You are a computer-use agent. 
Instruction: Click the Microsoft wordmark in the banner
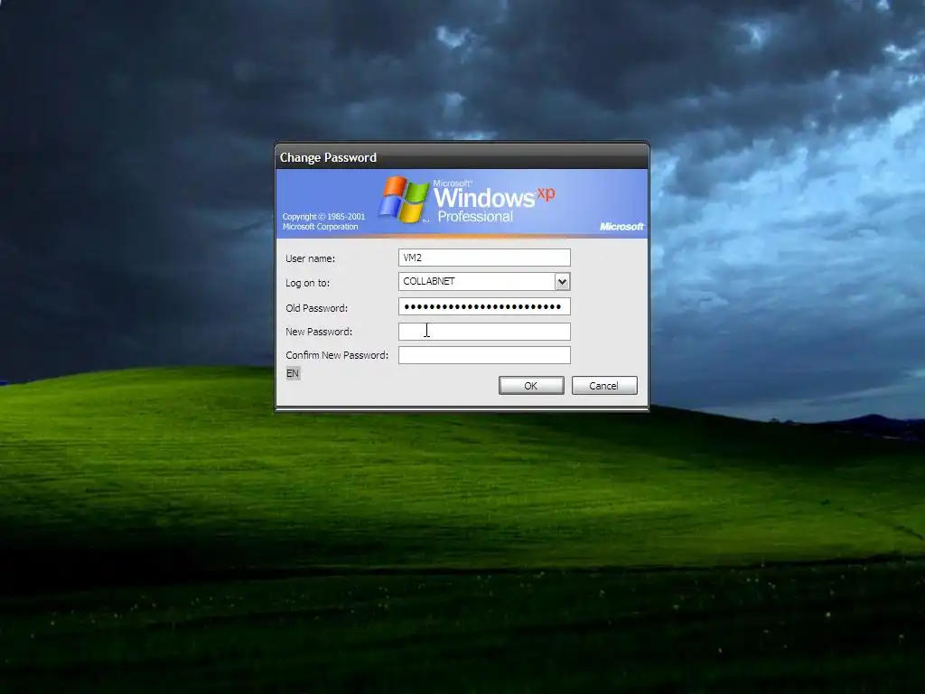point(621,227)
